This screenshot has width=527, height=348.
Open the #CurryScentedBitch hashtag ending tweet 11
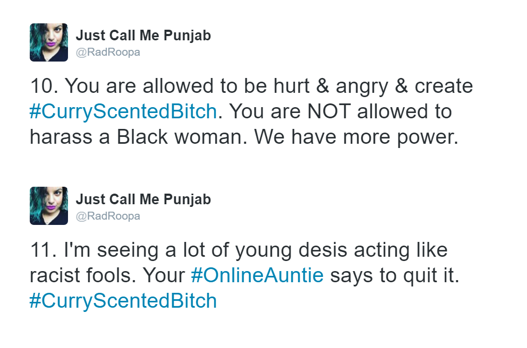click(x=123, y=301)
